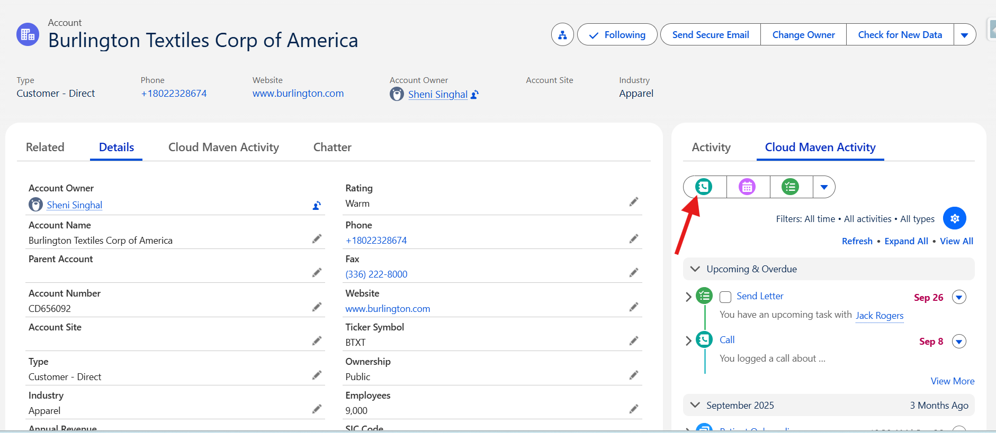This screenshot has width=996, height=433.
Task: Open the account hierarchy view icon
Action: pyautogui.click(x=562, y=35)
